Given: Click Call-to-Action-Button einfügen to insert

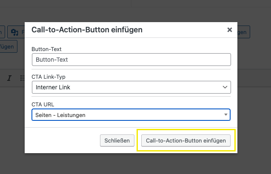Looking at the screenshot, I should 186,140.
